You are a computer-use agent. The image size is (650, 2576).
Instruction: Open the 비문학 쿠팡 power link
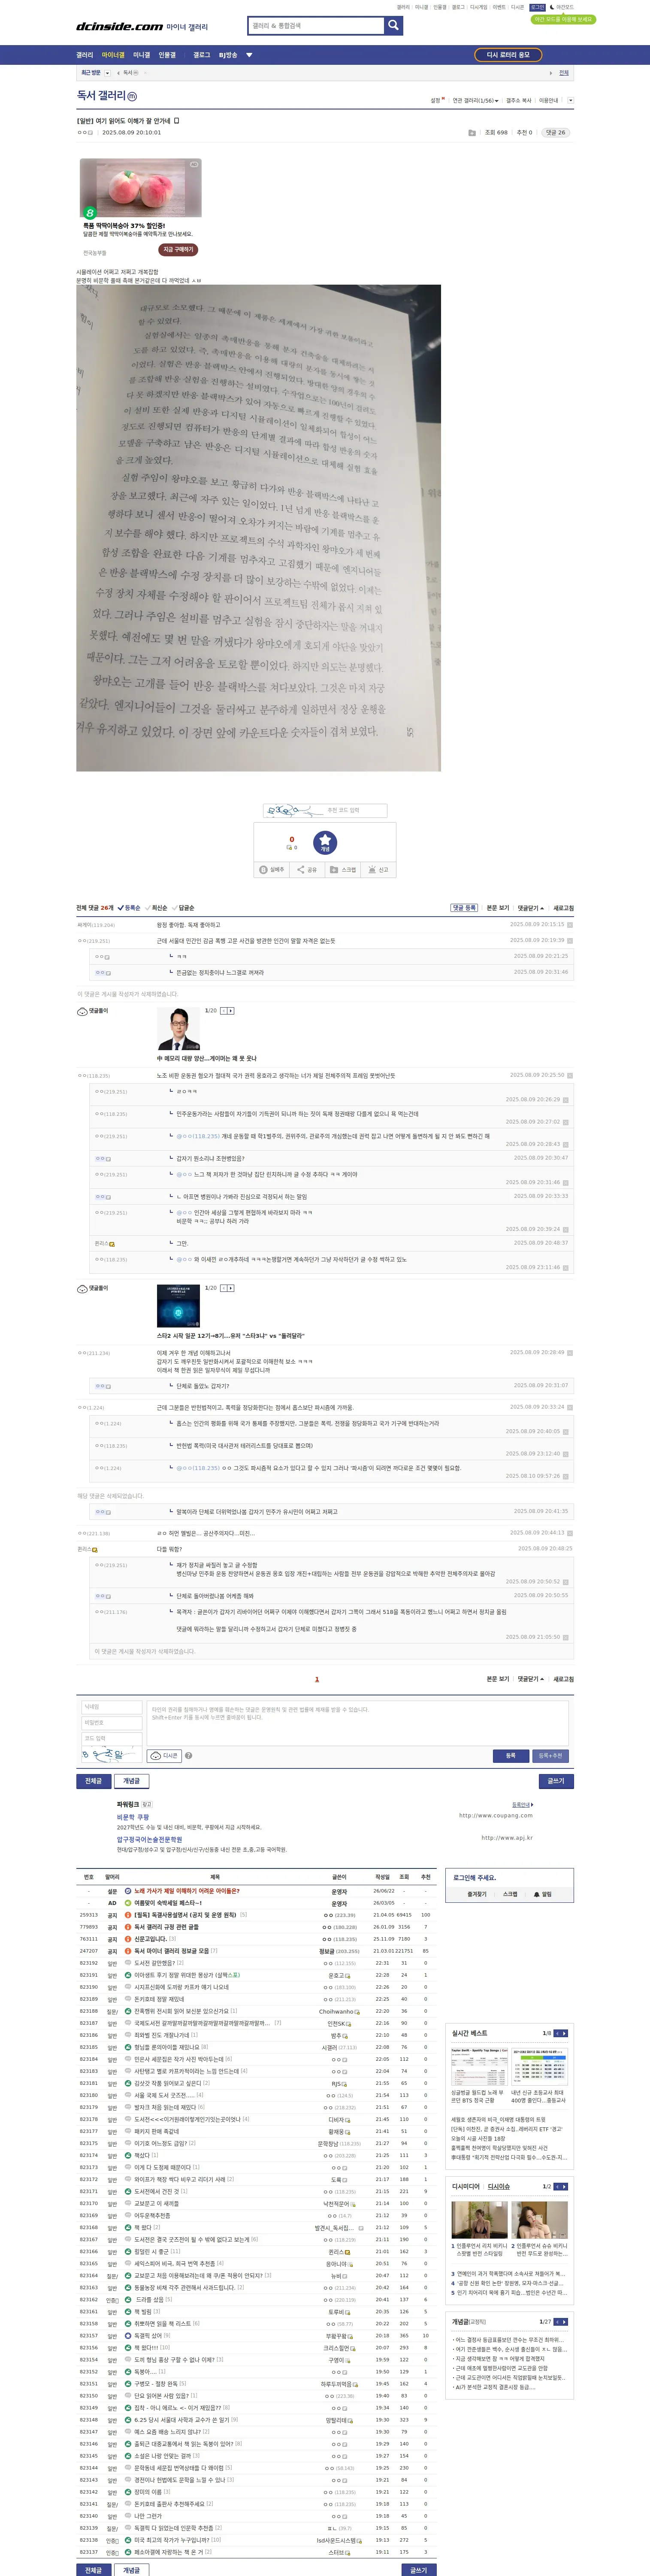tap(133, 1817)
